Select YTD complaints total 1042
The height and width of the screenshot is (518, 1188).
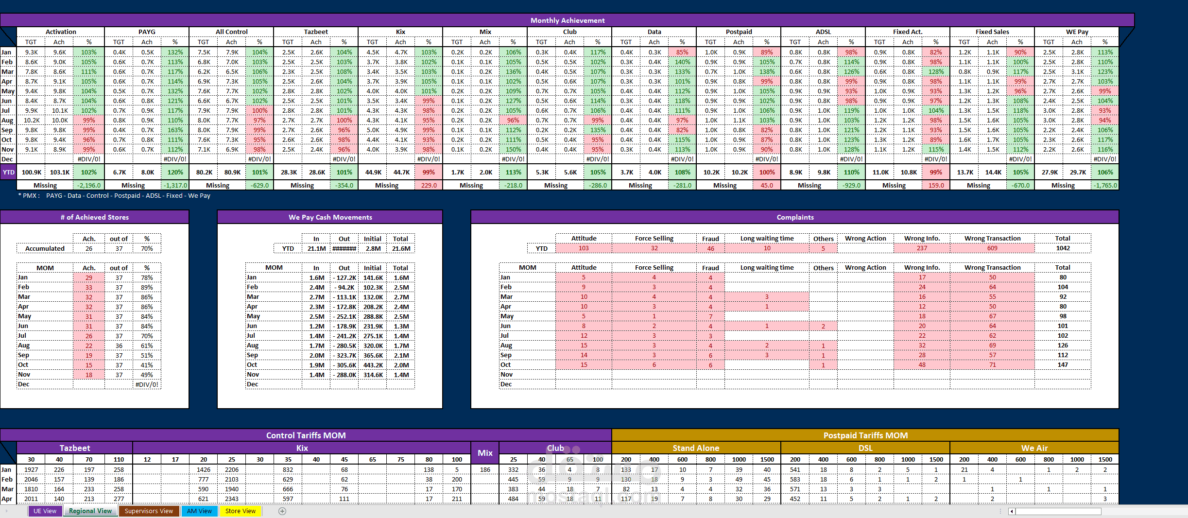tap(1063, 248)
